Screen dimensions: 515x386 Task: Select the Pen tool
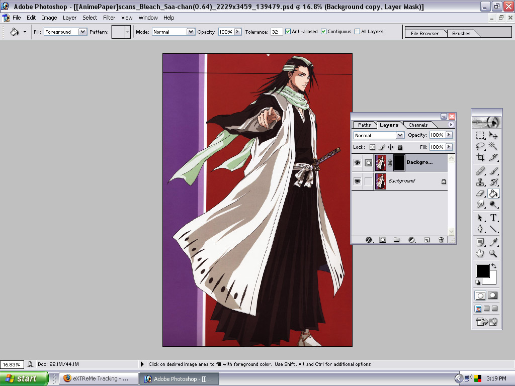[x=480, y=229]
